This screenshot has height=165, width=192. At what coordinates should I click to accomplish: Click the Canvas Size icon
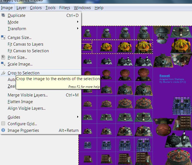(x=3, y=37)
